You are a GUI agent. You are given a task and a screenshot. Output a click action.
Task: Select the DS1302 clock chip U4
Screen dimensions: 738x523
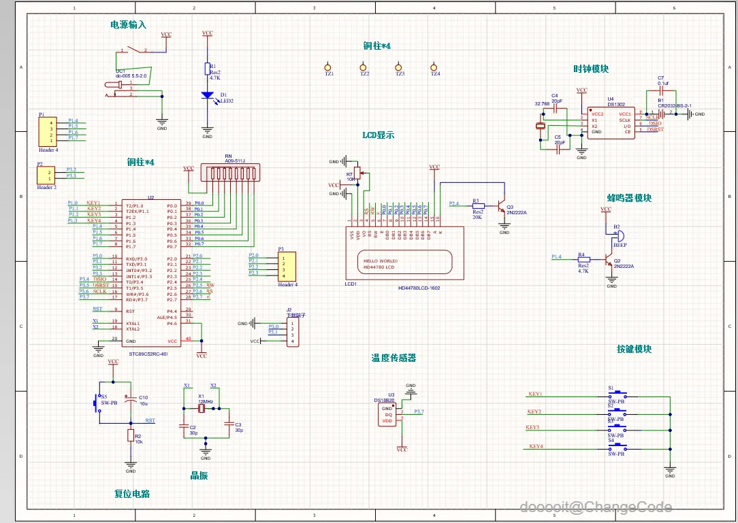[611, 123]
